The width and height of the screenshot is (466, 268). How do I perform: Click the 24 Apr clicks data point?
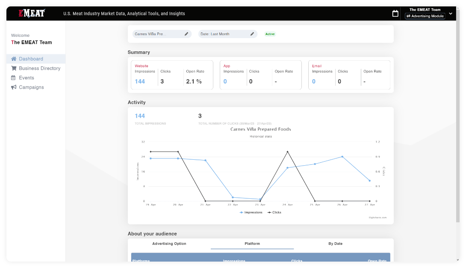click(x=287, y=152)
